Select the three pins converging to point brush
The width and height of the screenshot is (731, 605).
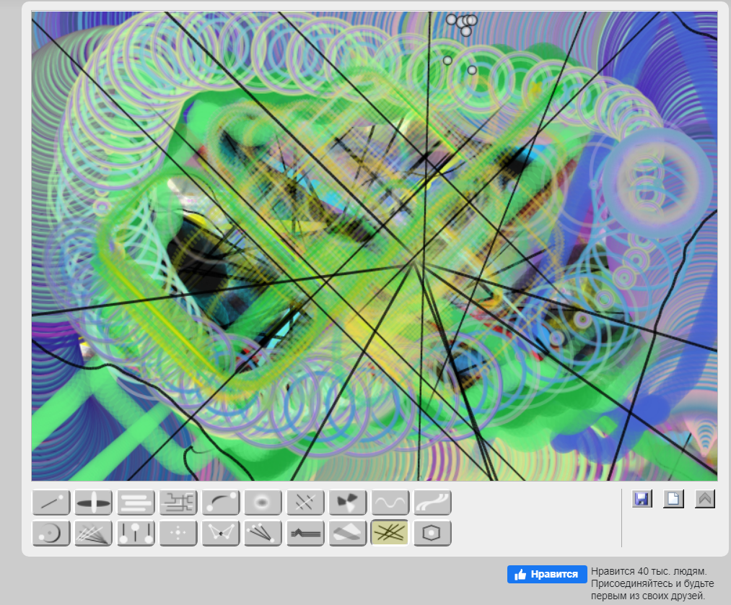(263, 533)
